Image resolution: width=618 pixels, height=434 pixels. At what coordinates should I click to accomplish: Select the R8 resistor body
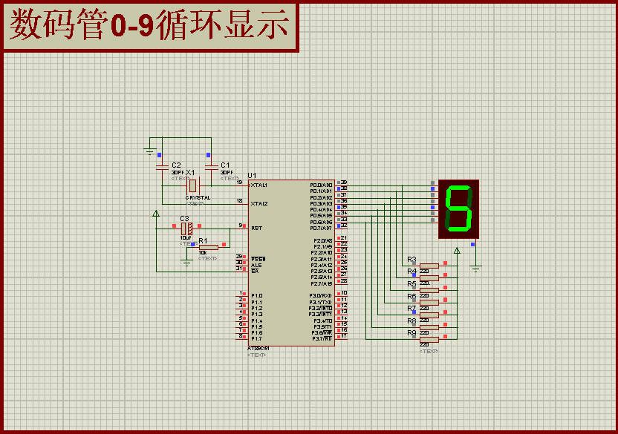(x=429, y=327)
